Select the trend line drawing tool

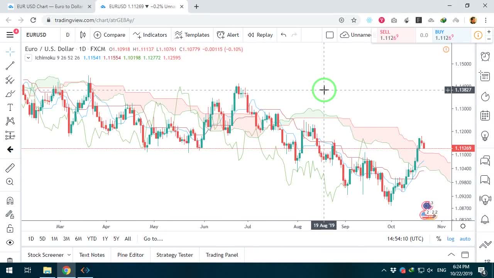10,66
